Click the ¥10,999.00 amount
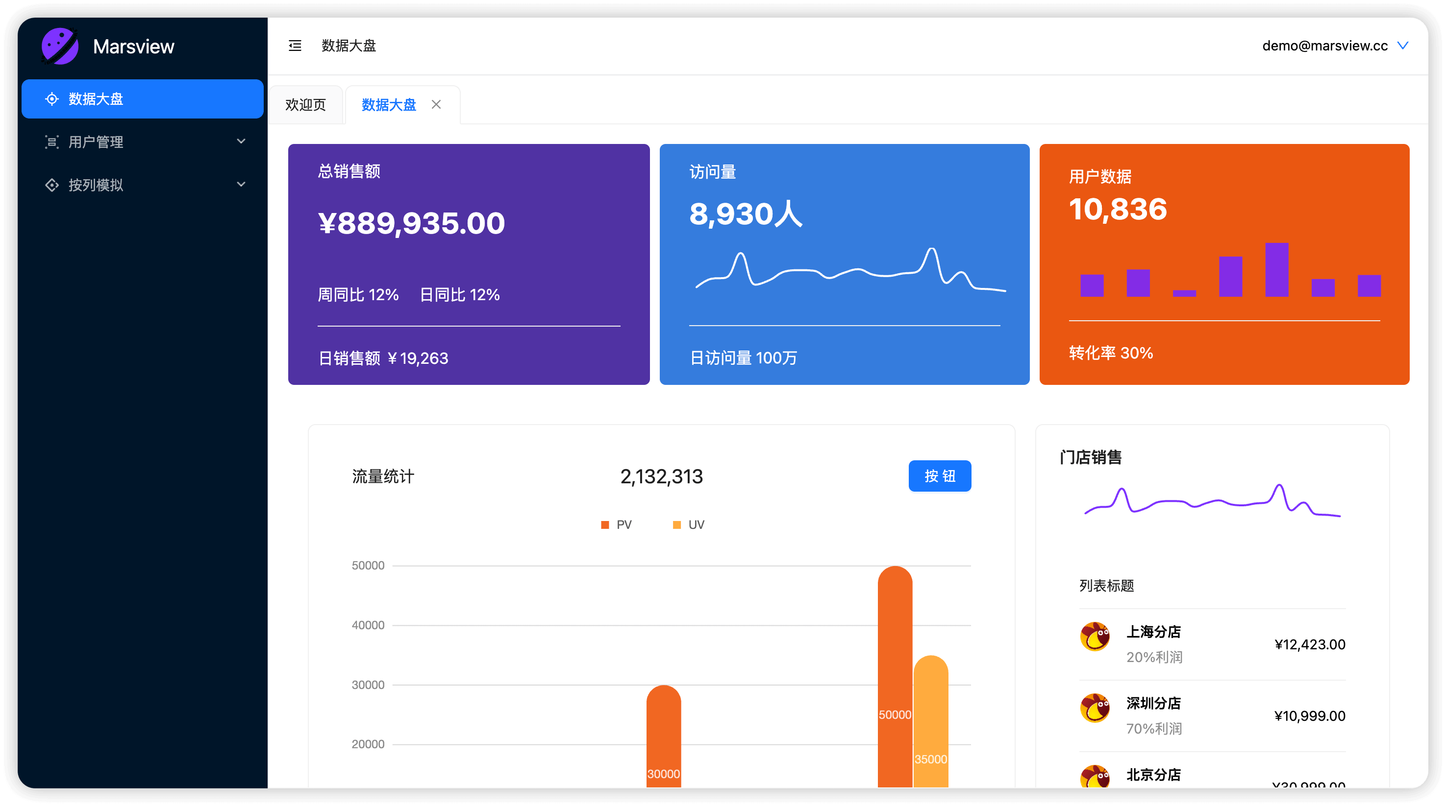Screen dimensions: 1446x806 (1310, 716)
